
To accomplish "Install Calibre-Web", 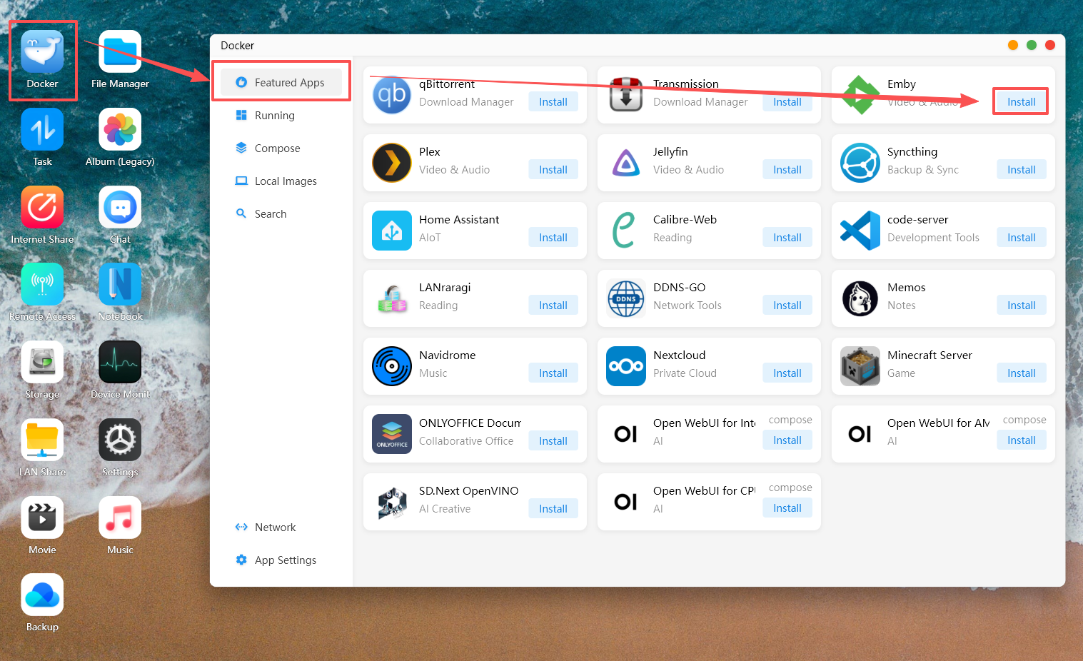I will point(787,237).
